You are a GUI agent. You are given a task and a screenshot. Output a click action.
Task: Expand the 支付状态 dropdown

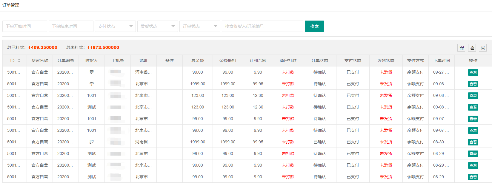point(115,26)
